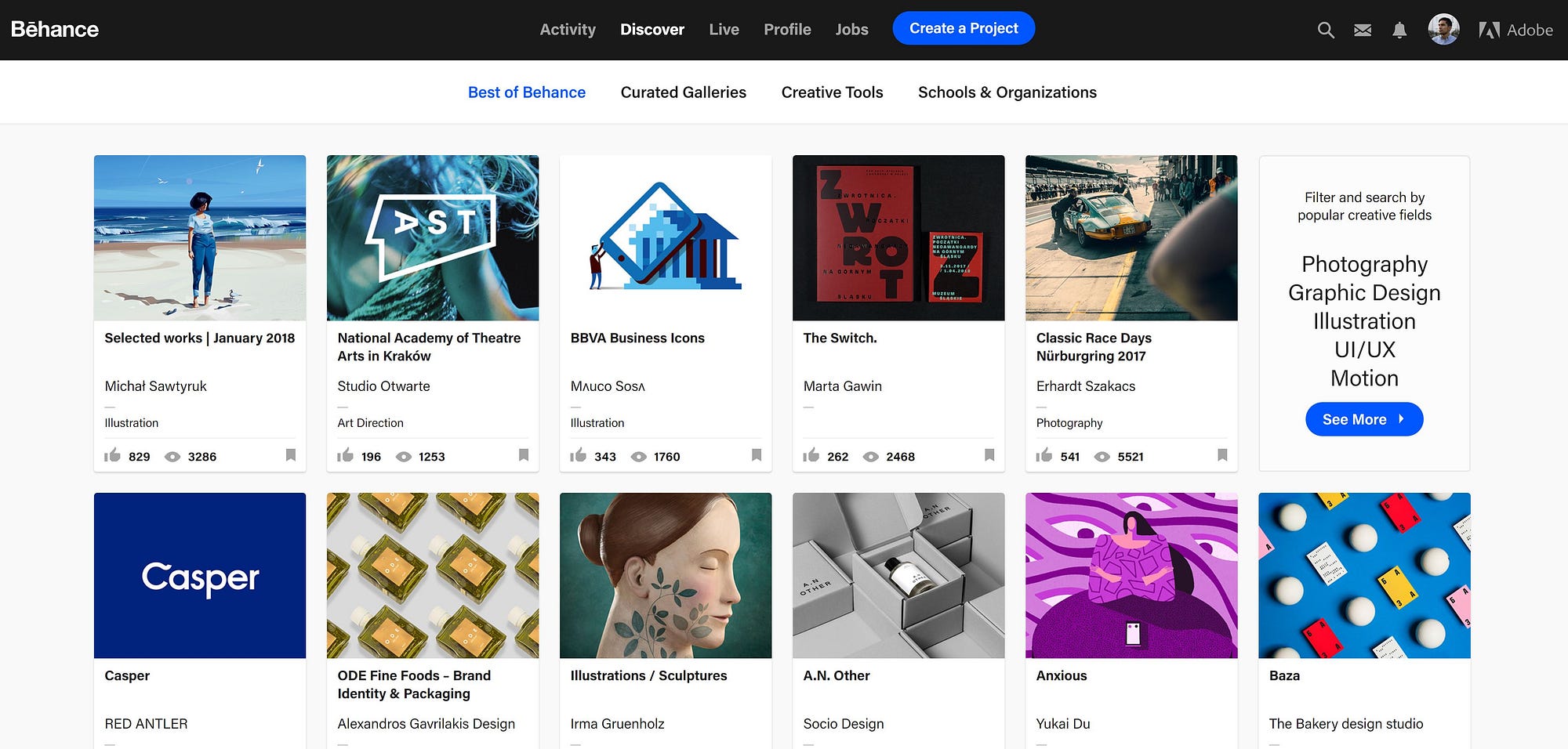Open Jobs in top navigation
1568x749 pixels.
coord(851,30)
